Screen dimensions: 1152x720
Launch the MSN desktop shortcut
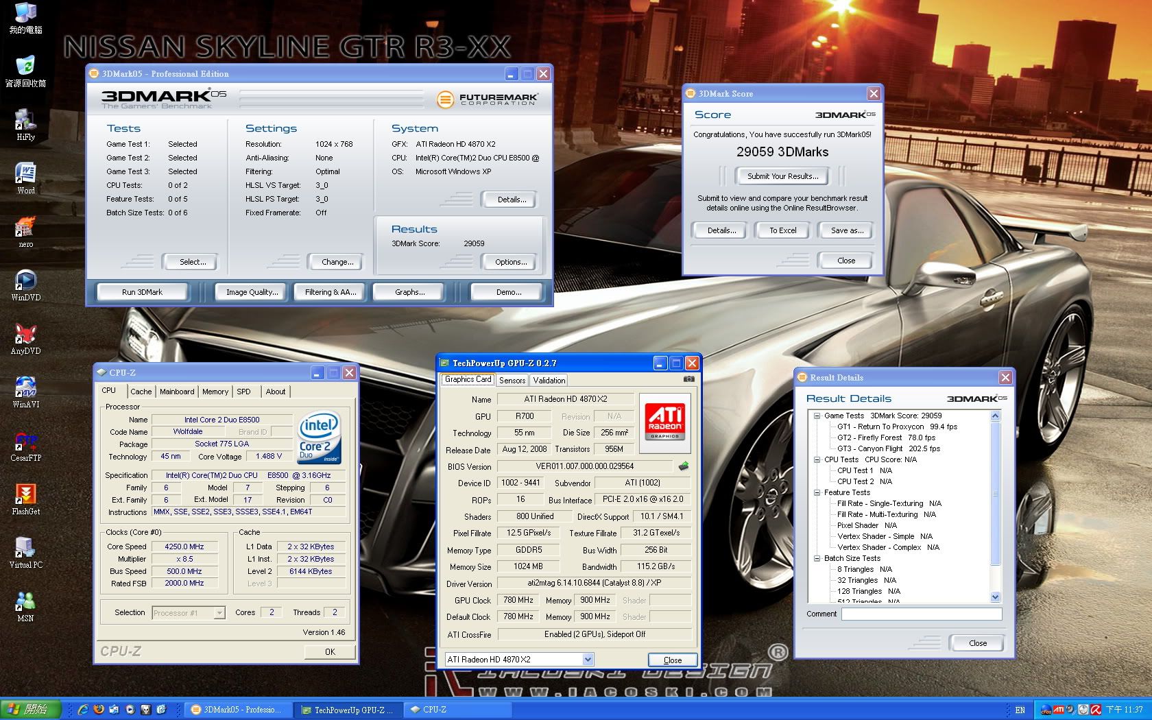pyautogui.click(x=25, y=607)
